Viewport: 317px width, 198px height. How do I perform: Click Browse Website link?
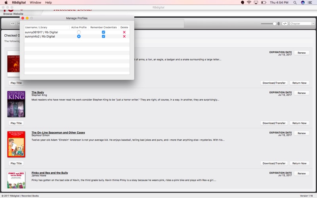(x=13, y=14)
